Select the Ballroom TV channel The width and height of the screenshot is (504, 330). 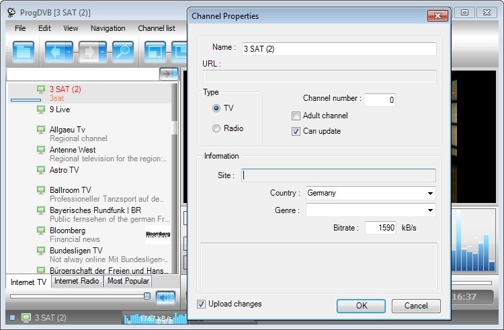pyautogui.click(x=90, y=194)
